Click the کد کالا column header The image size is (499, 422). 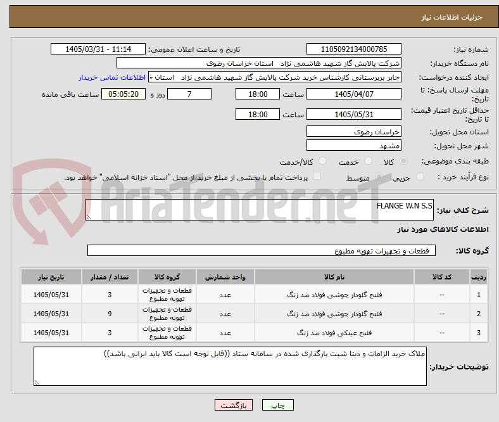(442, 277)
